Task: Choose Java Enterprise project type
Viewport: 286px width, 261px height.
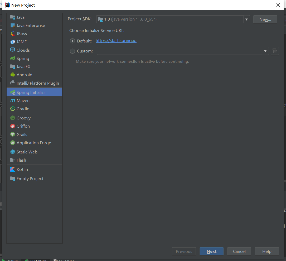Action: tap(31, 26)
